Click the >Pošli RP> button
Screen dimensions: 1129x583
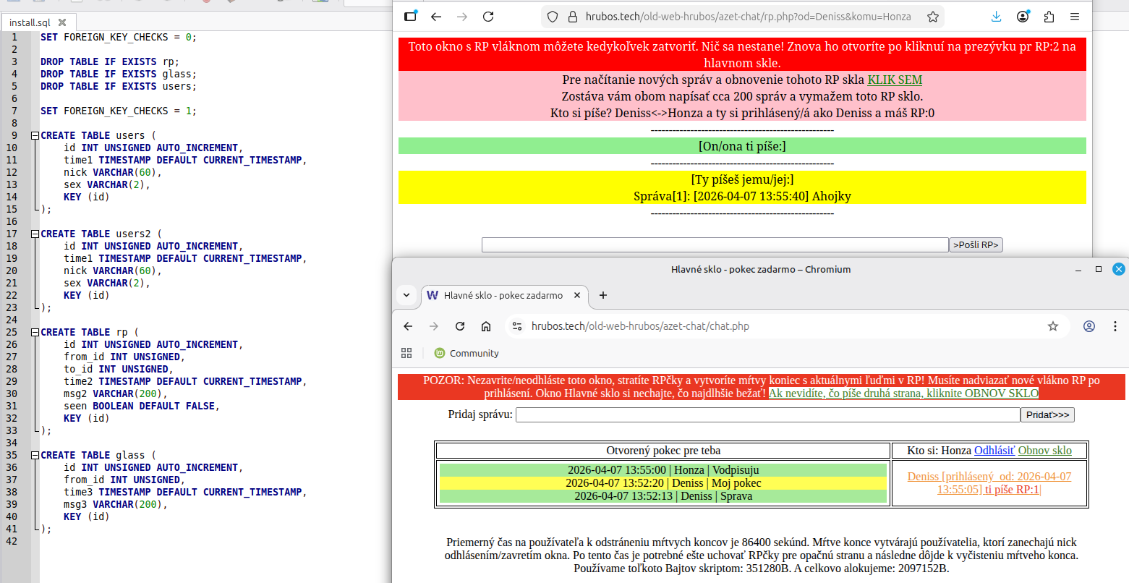coord(975,244)
